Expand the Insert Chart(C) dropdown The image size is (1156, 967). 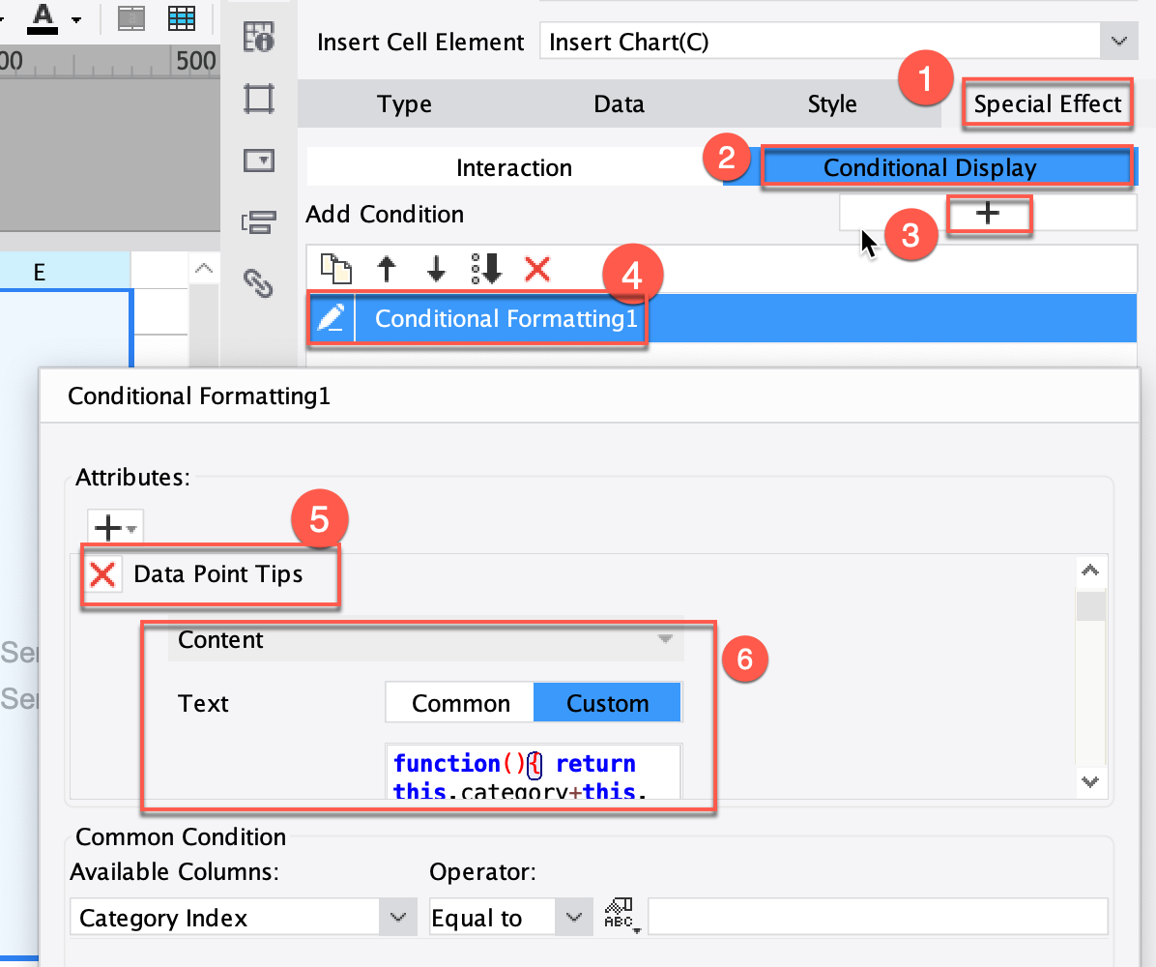tap(1119, 41)
